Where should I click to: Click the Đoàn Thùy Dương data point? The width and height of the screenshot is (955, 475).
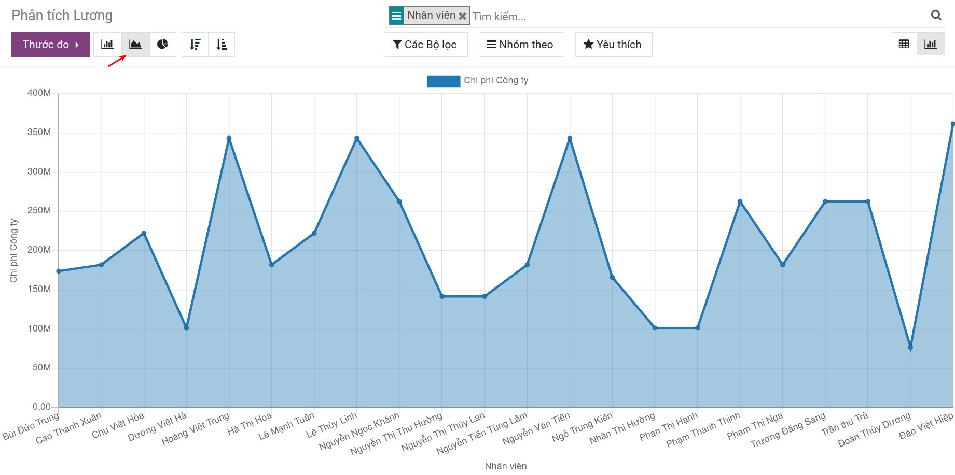(910, 348)
